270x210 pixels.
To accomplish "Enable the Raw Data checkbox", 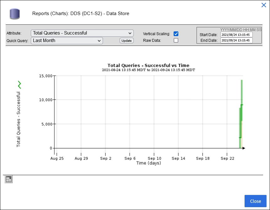I will tap(176, 40).
